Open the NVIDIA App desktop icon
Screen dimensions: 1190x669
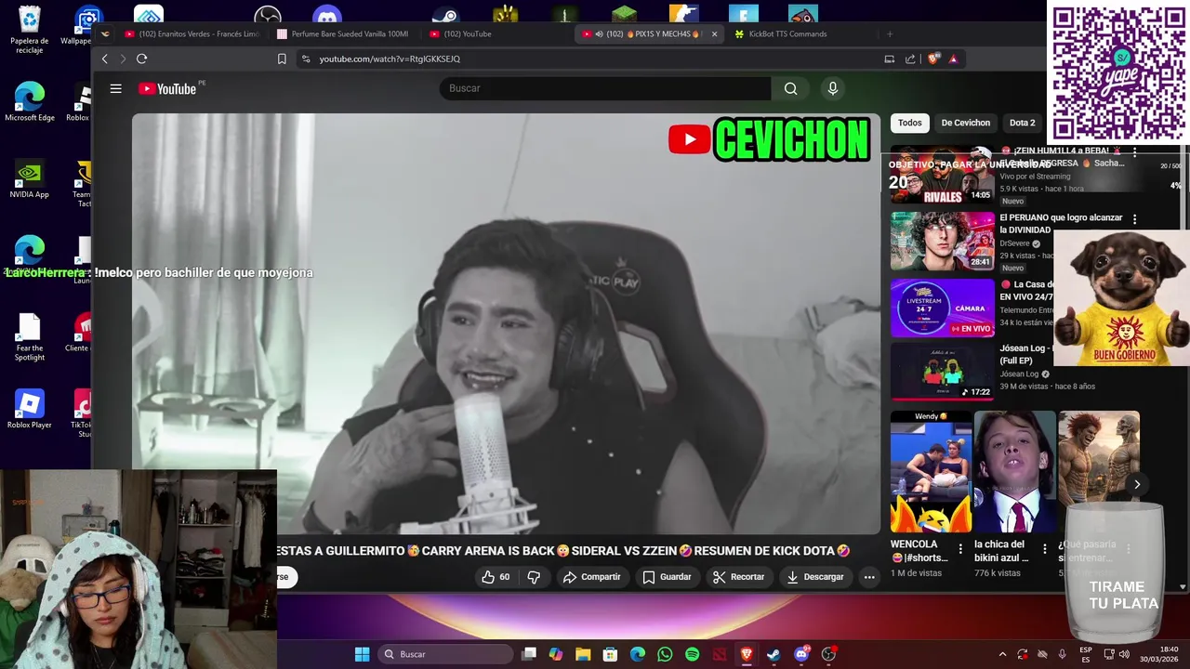pyautogui.click(x=29, y=180)
